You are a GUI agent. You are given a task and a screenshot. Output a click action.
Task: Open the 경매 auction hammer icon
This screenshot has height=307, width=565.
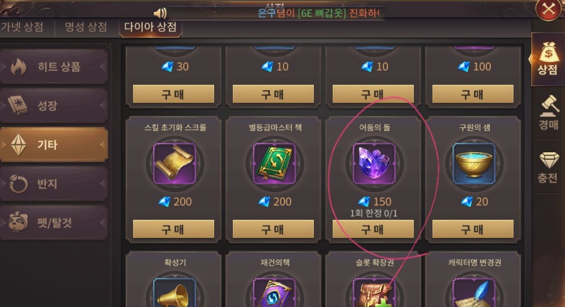coord(548,113)
